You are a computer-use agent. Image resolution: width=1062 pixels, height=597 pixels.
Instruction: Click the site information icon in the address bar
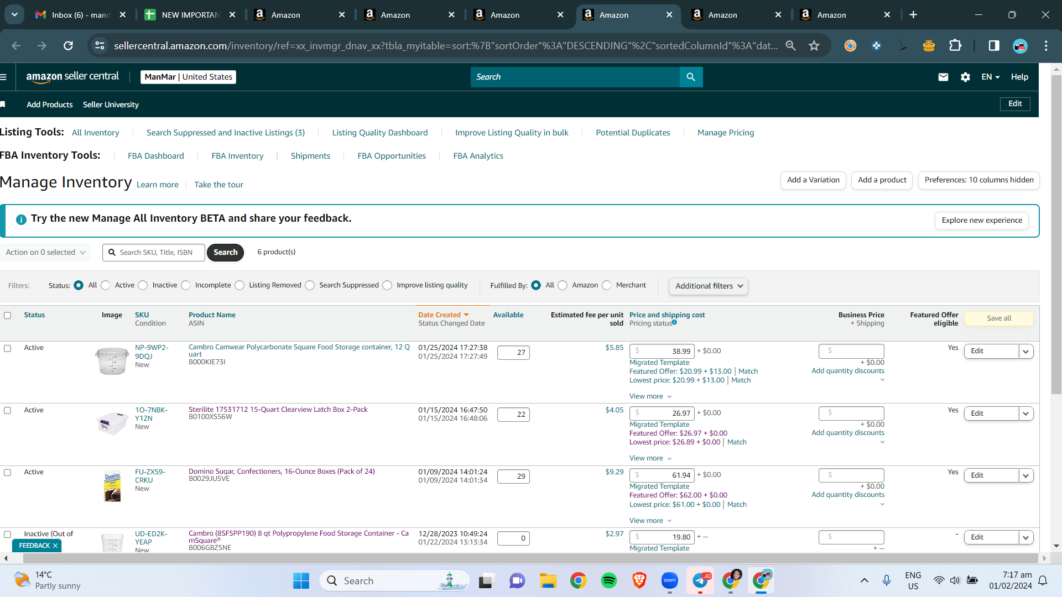100,46
